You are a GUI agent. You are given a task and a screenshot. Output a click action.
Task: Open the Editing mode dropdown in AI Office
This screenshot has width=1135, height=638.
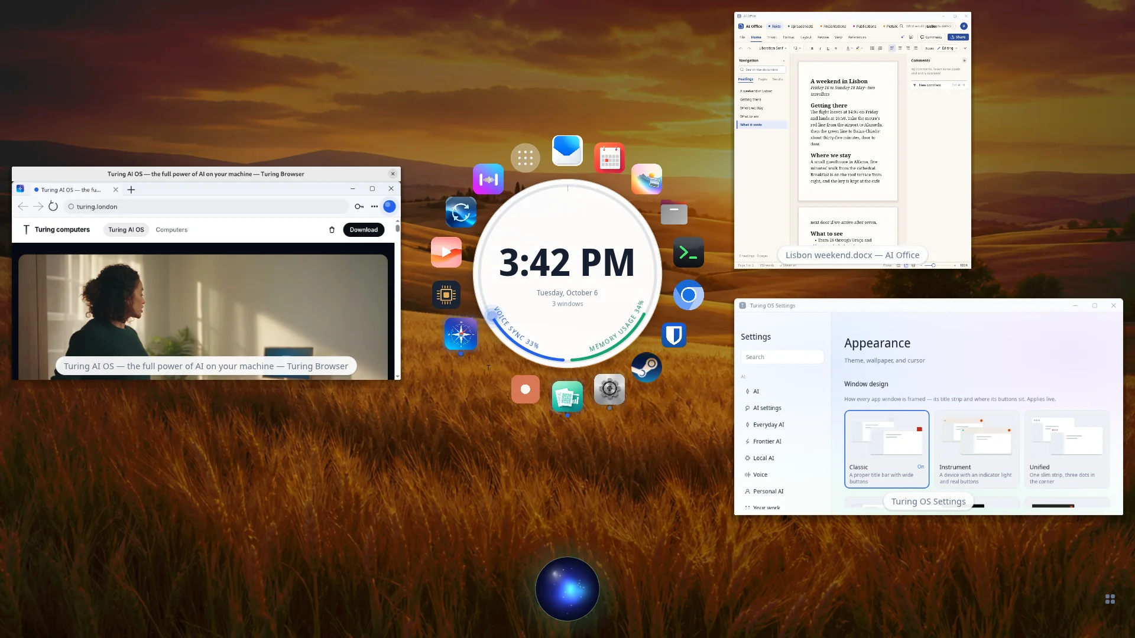pyautogui.click(x=947, y=48)
